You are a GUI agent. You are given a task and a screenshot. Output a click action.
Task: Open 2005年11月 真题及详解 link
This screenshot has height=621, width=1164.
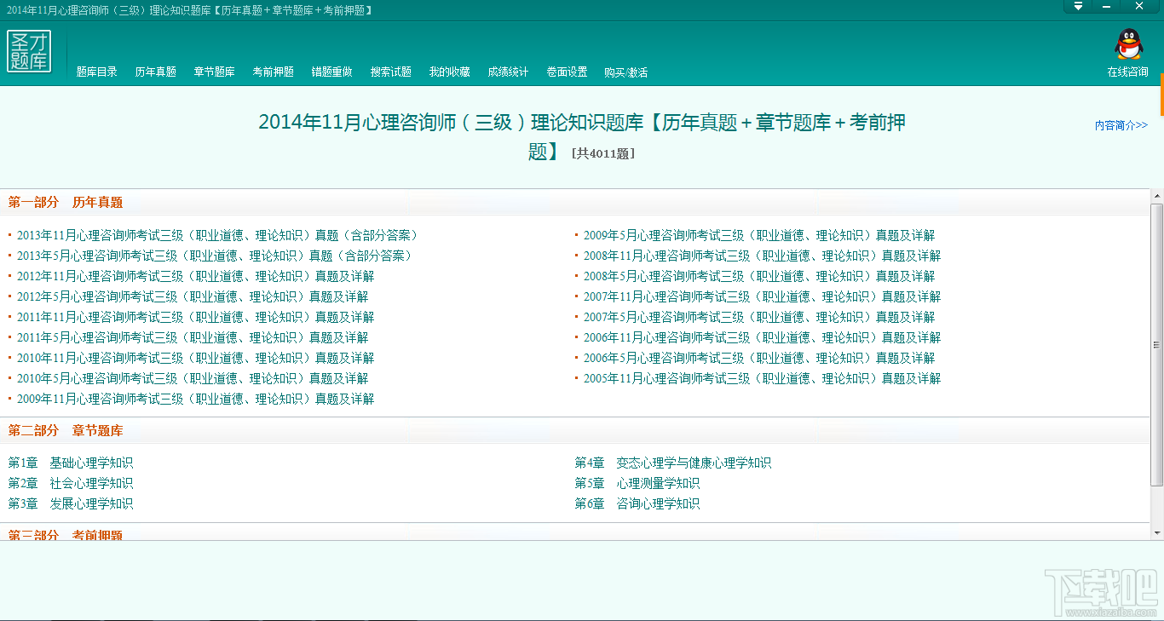[763, 378]
